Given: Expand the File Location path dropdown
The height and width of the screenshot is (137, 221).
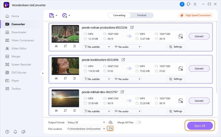Looking at the screenshot, I should [x=104, y=129].
